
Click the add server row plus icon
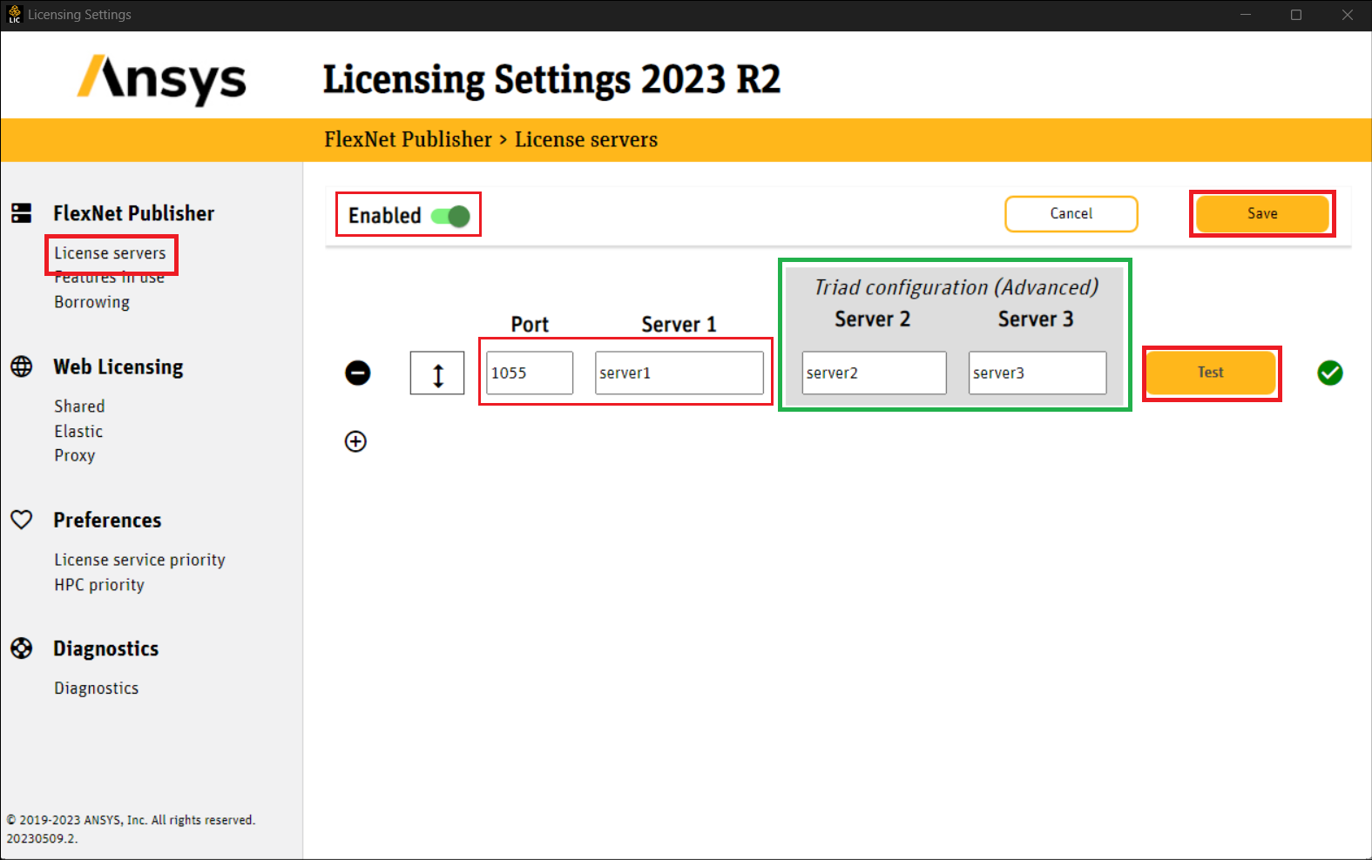(x=355, y=441)
